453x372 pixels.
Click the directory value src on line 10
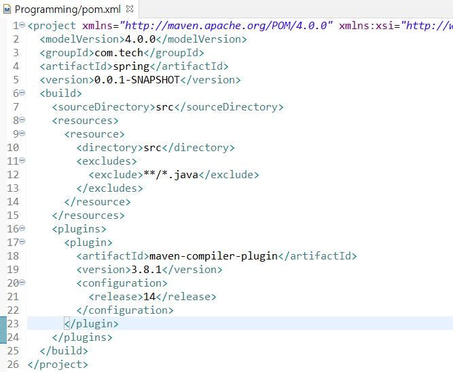pyautogui.click(x=153, y=148)
